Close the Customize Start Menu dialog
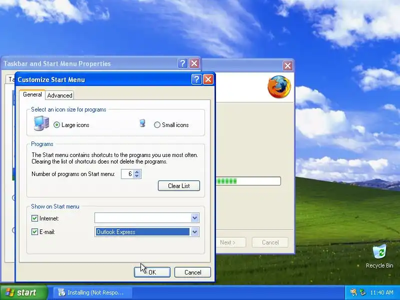Screen dimensions: 400x300 (x=208, y=79)
